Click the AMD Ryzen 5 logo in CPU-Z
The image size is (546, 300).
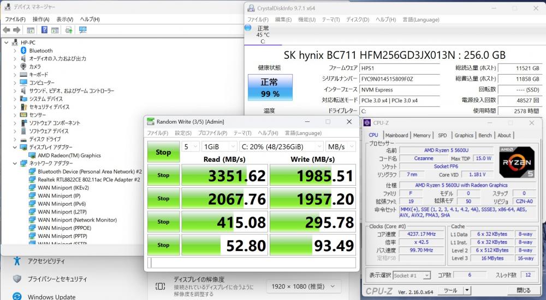point(516,162)
